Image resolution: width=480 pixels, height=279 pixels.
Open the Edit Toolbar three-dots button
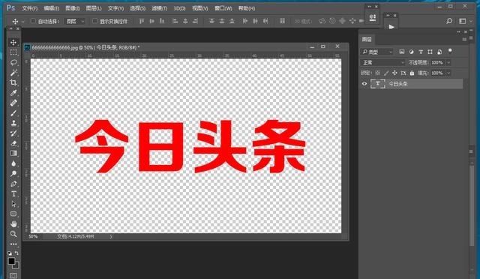pyautogui.click(x=13, y=244)
